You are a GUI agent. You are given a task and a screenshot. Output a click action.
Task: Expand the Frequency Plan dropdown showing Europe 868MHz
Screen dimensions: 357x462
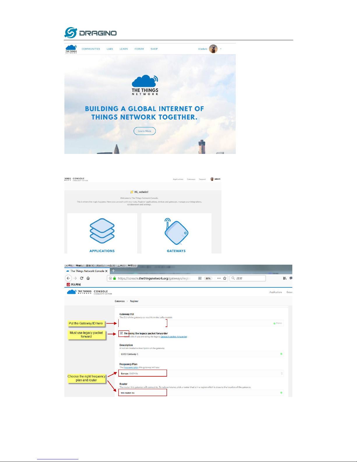tap(201, 373)
